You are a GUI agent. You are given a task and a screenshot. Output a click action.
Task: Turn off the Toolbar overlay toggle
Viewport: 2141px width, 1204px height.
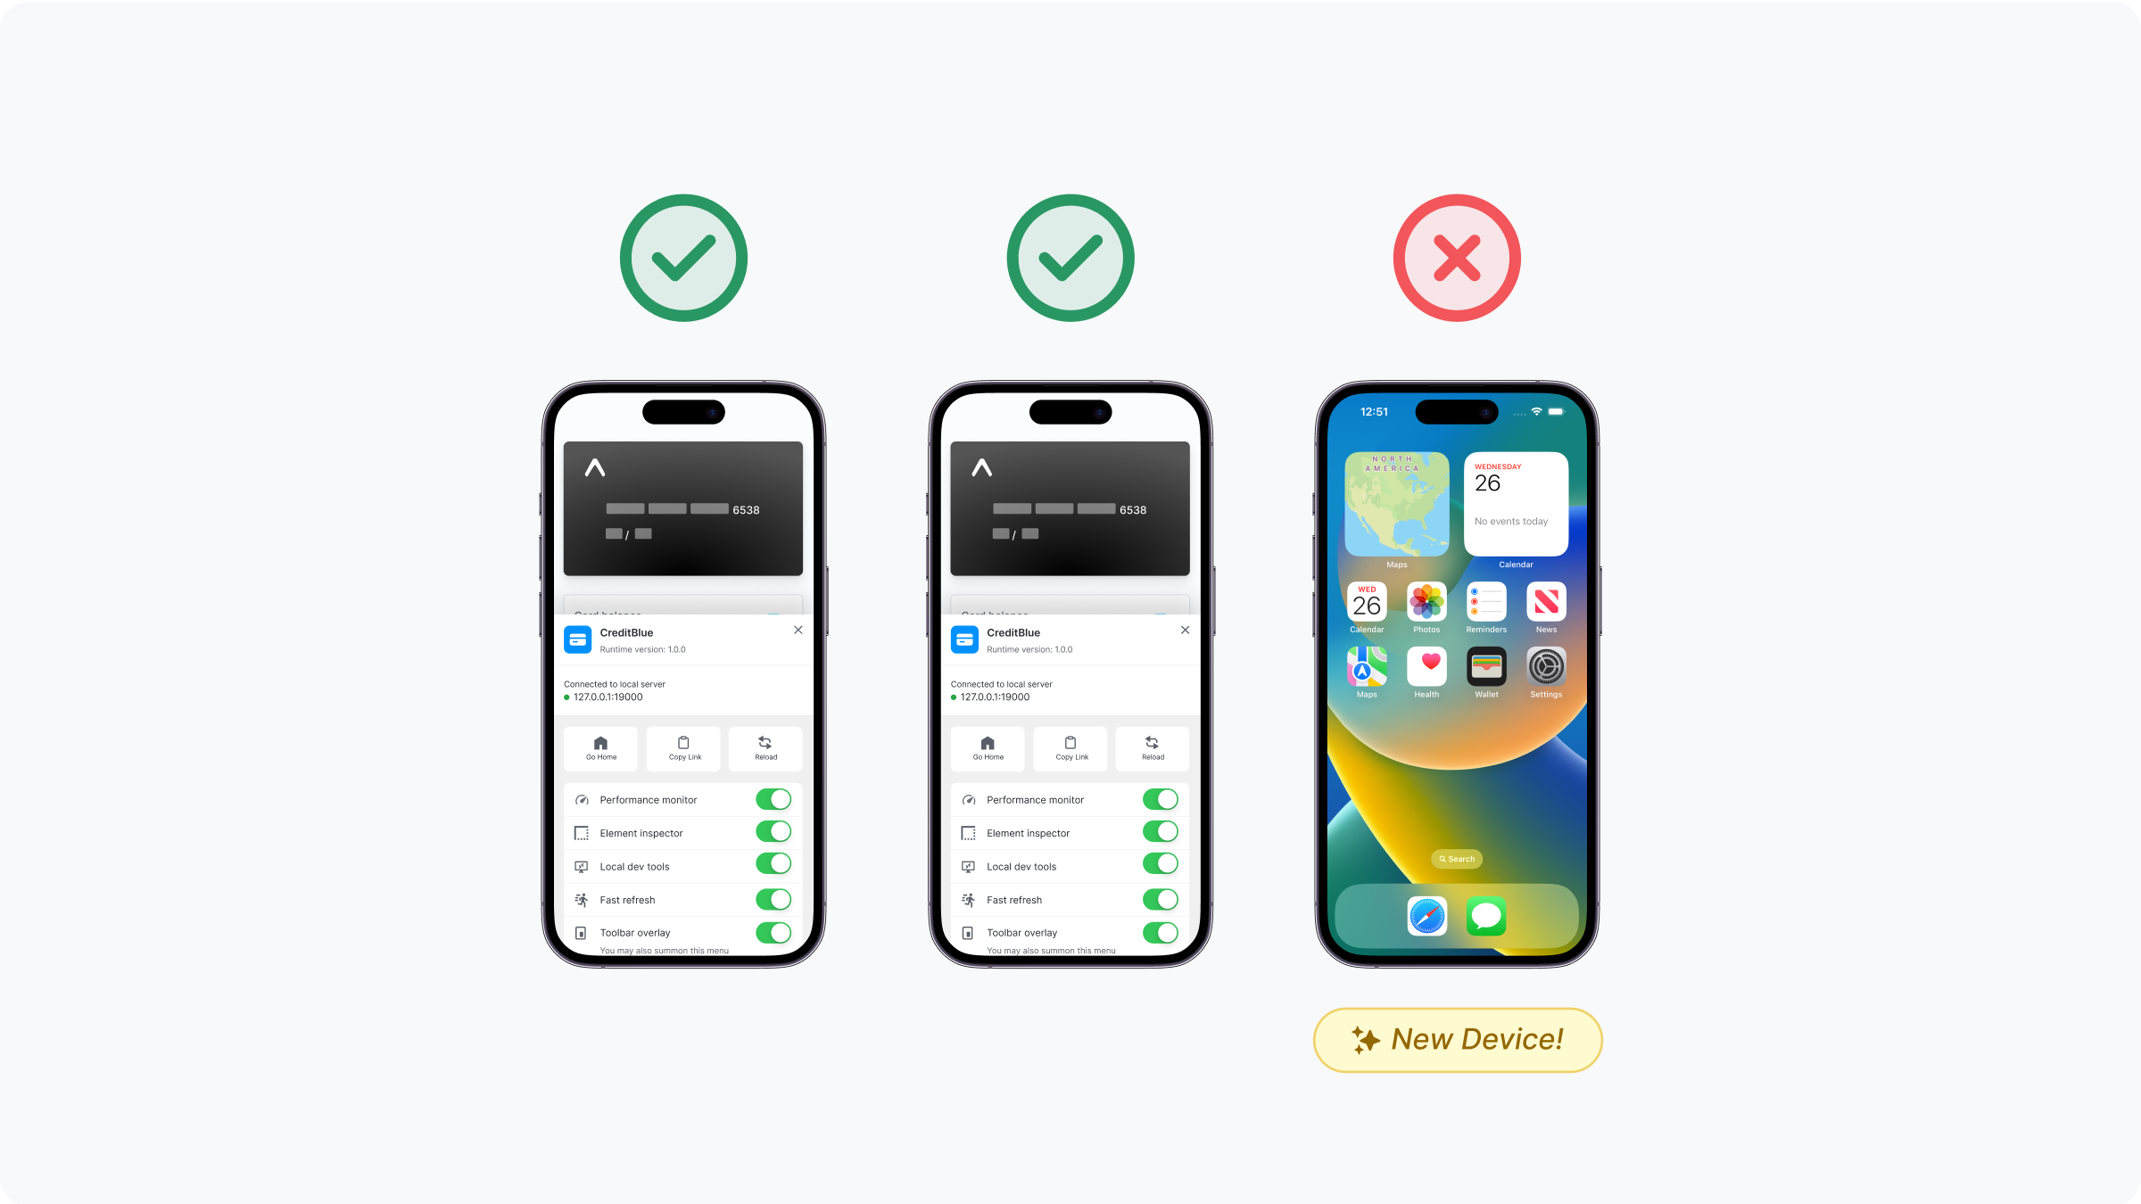click(x=773, y=930)
